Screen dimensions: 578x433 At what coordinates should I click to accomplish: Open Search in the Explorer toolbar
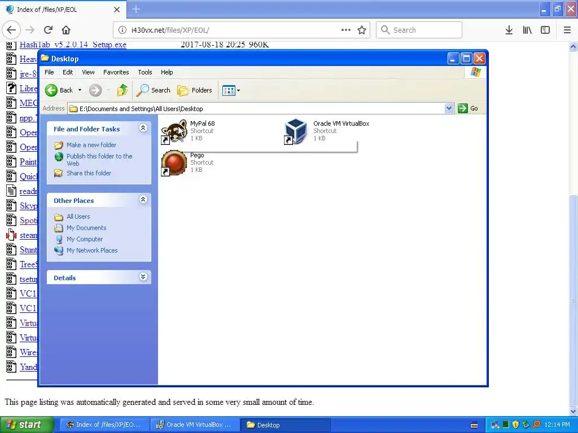click(x=153, y=90)
